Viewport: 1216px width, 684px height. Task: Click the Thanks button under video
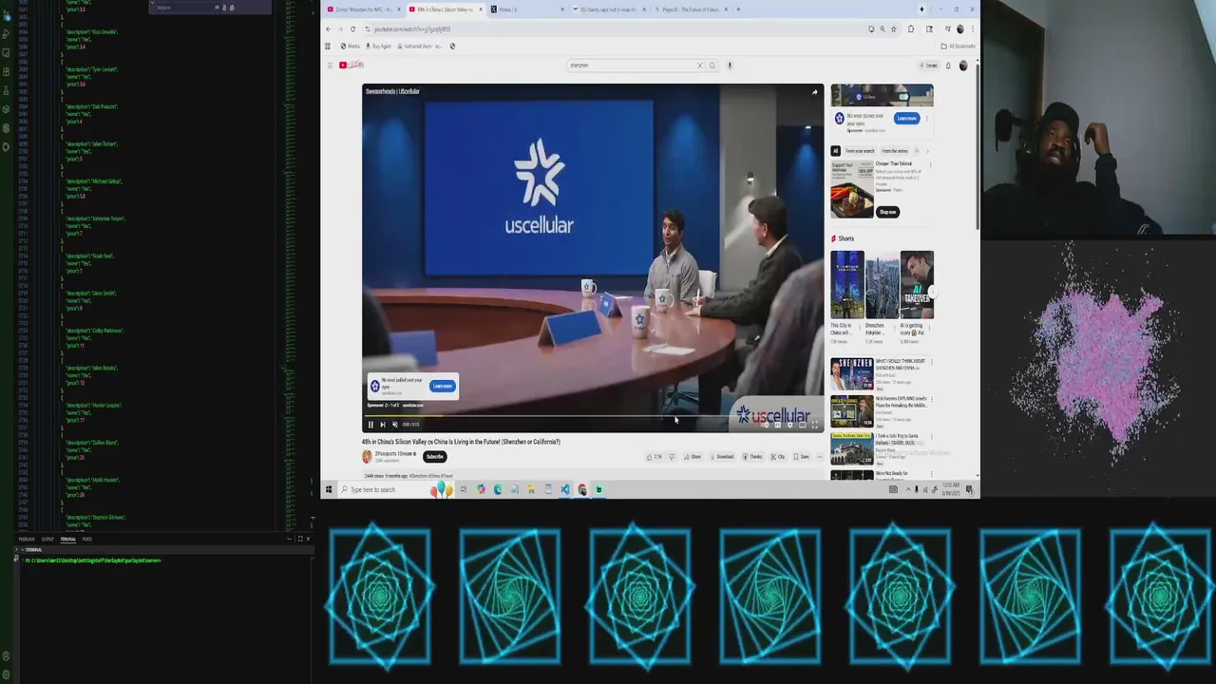tap(753, 457)
